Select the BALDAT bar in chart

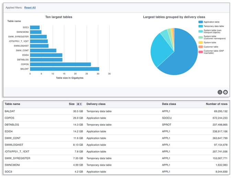[65, 69]
